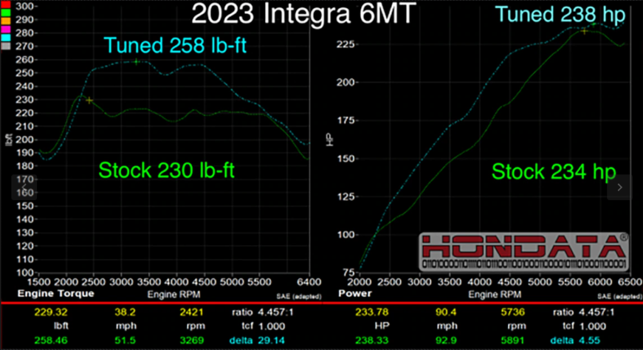Select the Power chart title

(355, 294)
